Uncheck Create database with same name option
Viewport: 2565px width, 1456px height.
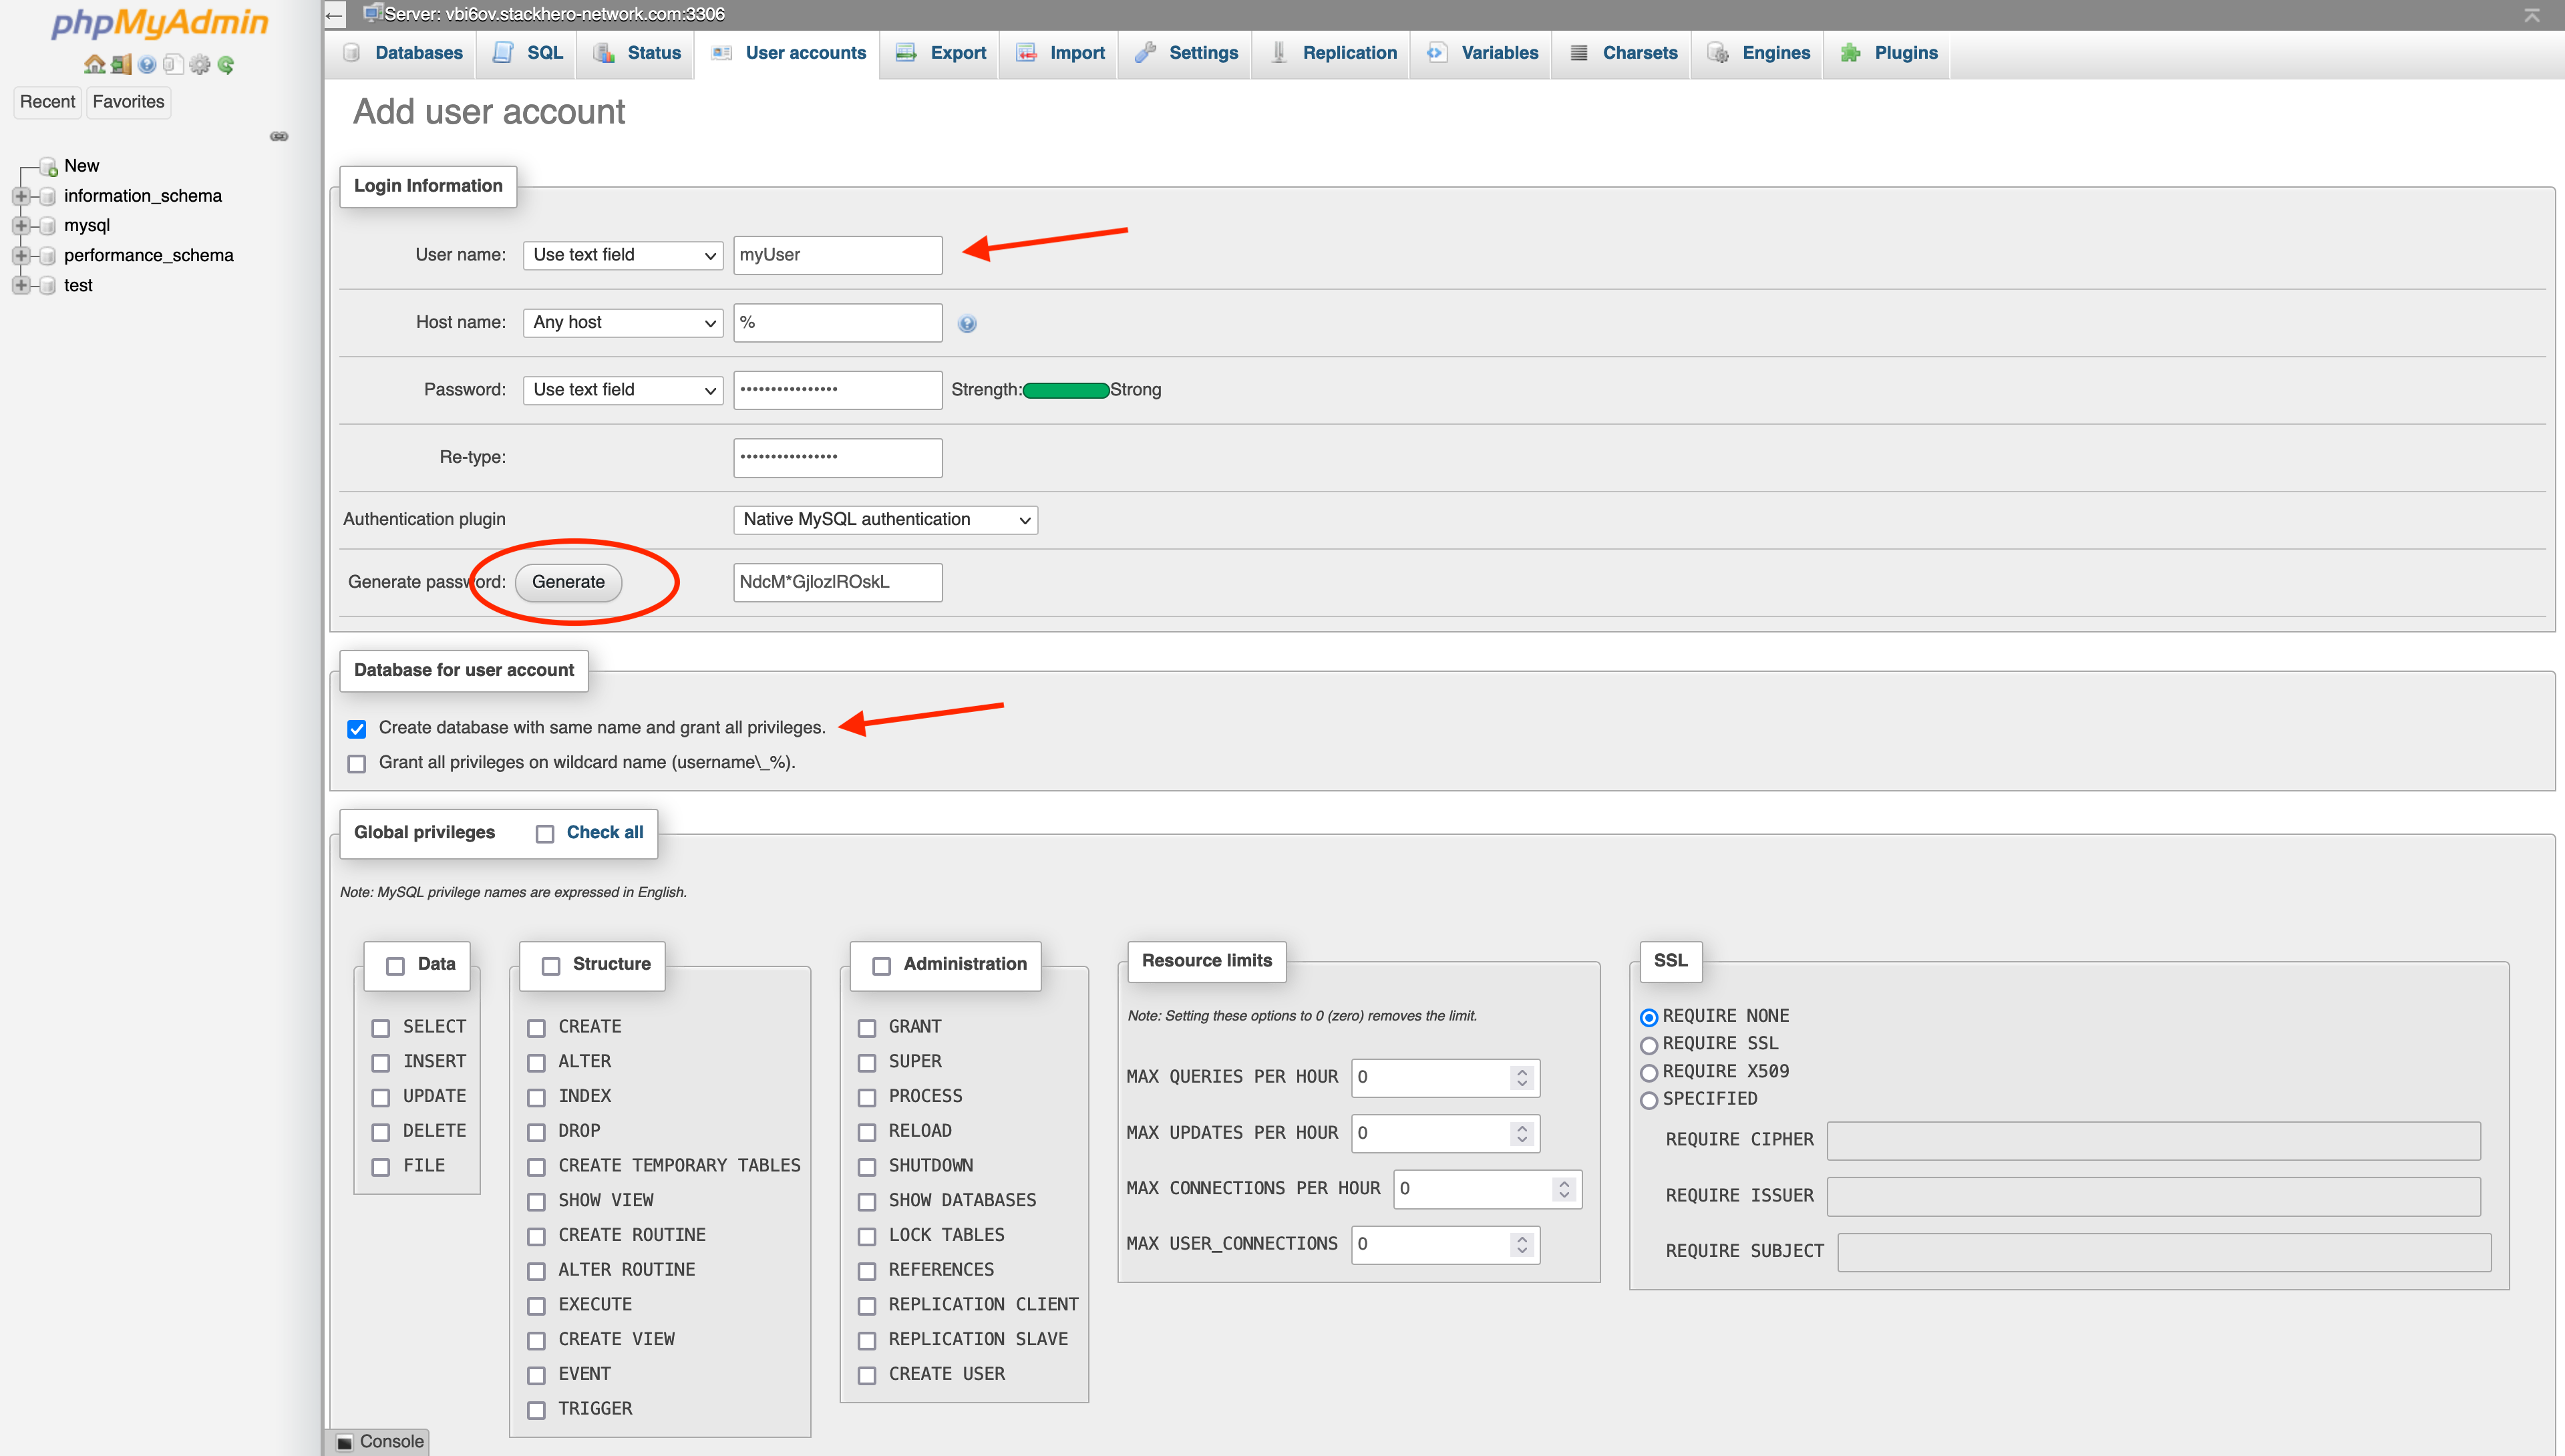[357, 729]
